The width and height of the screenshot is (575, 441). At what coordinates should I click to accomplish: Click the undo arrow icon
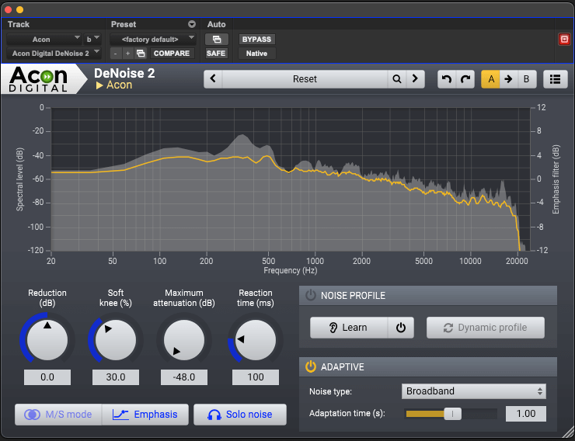[x=446, y=78]
